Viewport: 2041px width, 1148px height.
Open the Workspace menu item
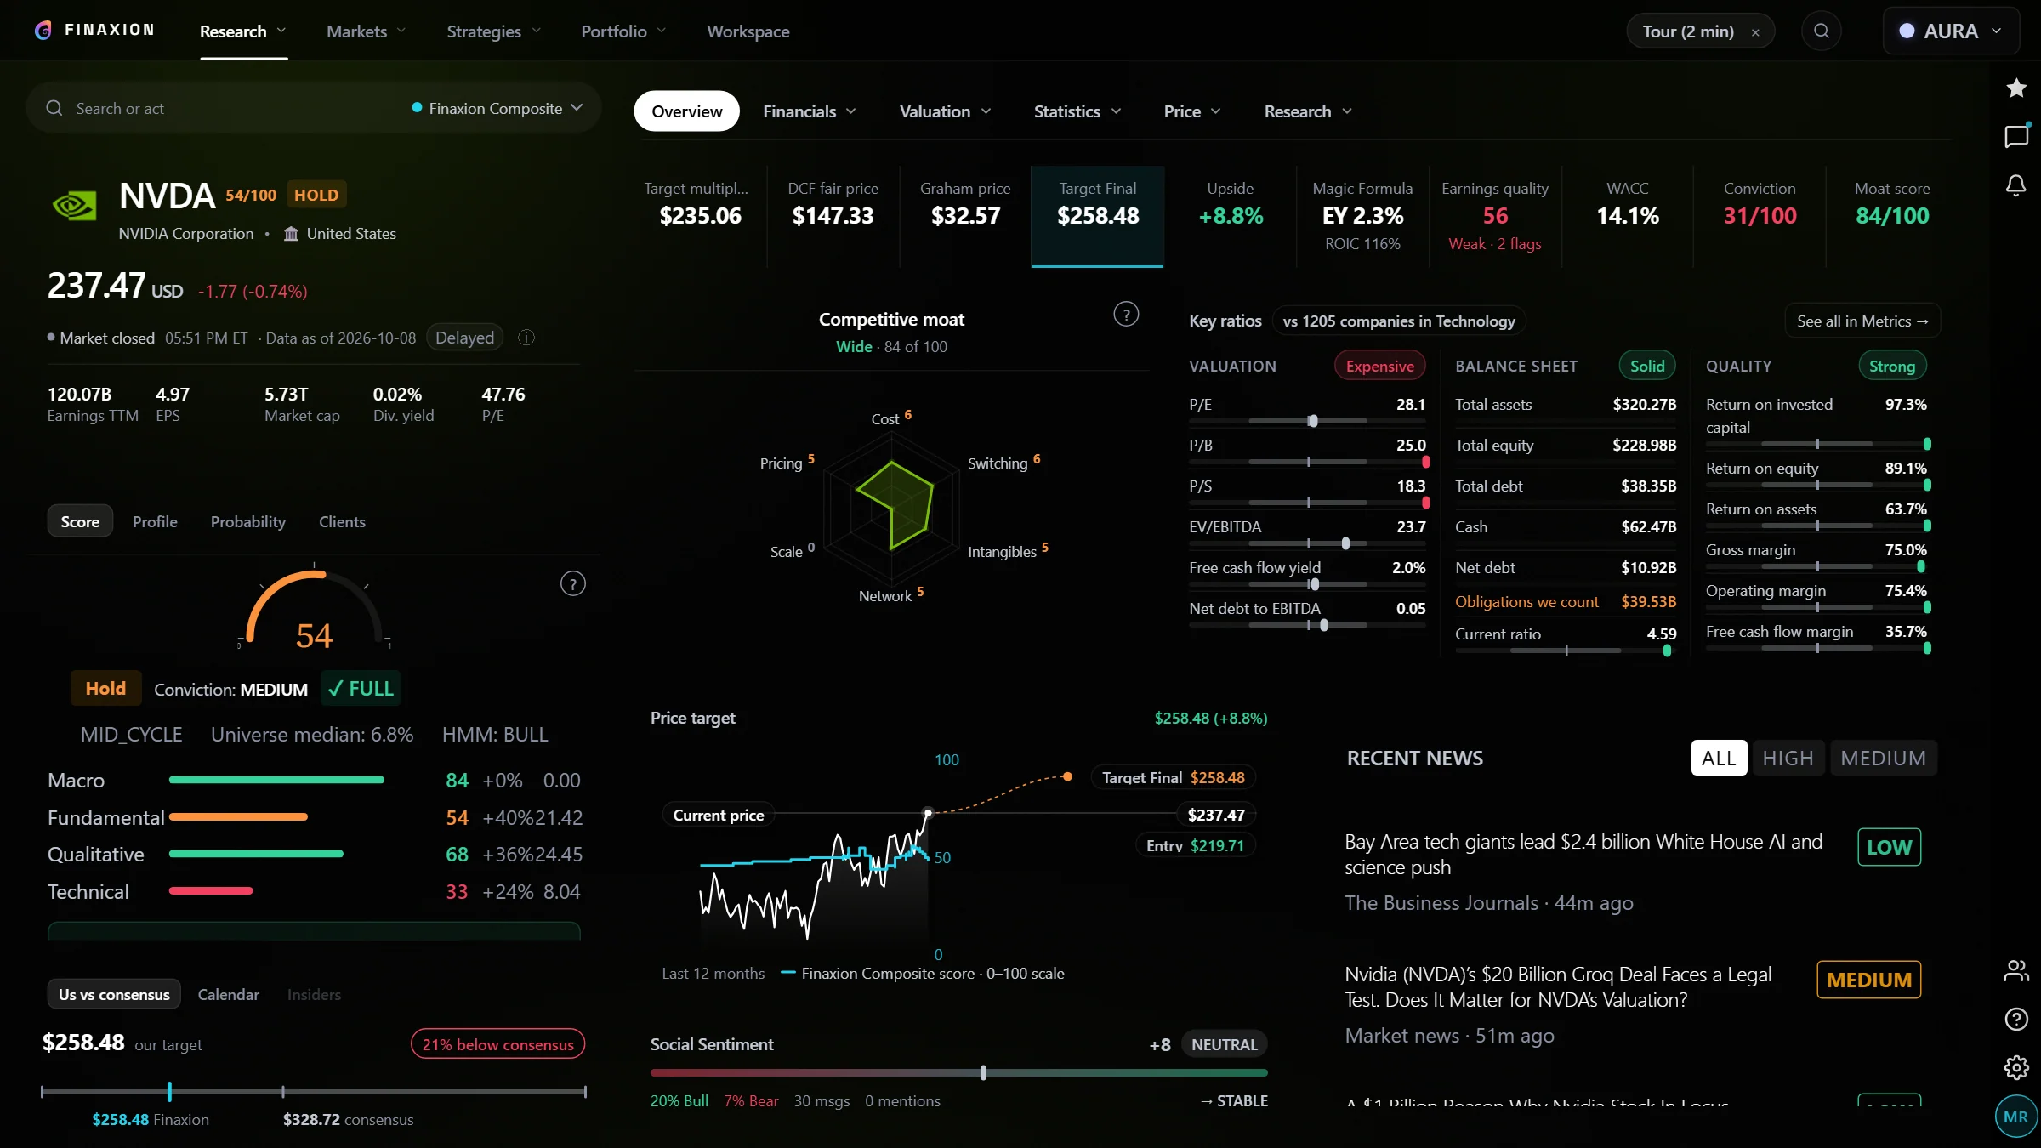[x=748, y=31]
